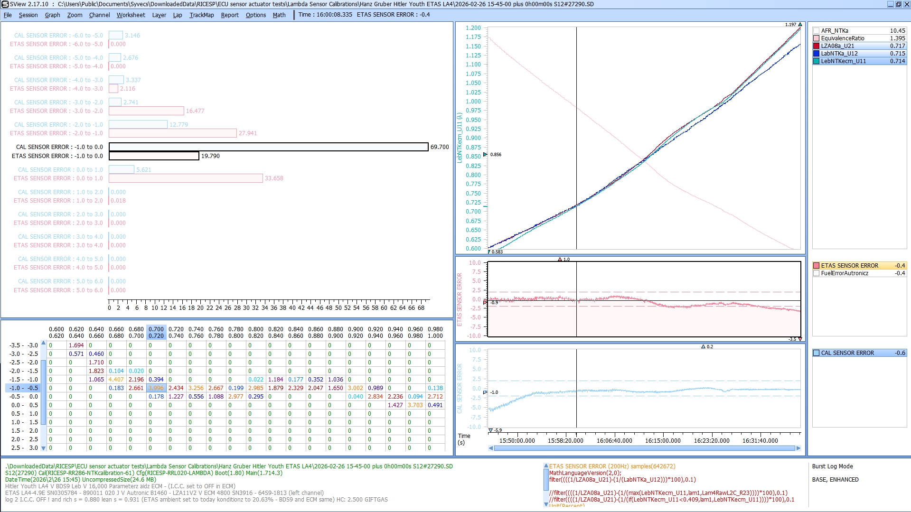
Task: Click the time axis right scroll arrow
Action: point(798,448)
